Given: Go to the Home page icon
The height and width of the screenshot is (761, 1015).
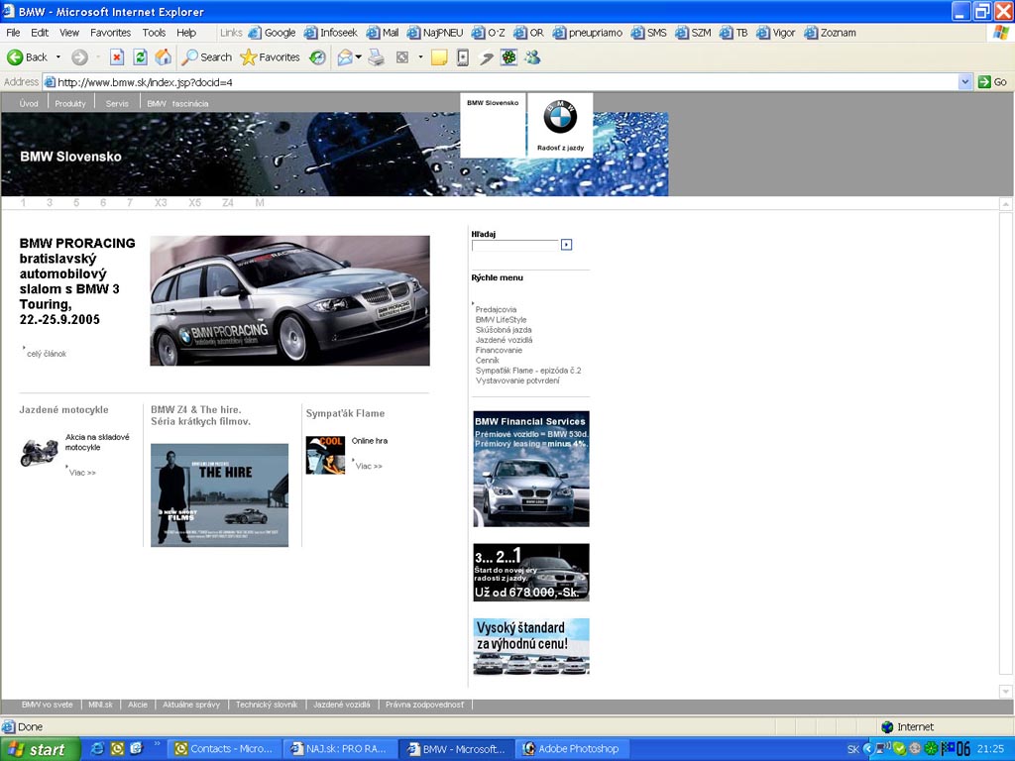Looking at the screenshot, I should pyautogui.click(x=164, y=57).
